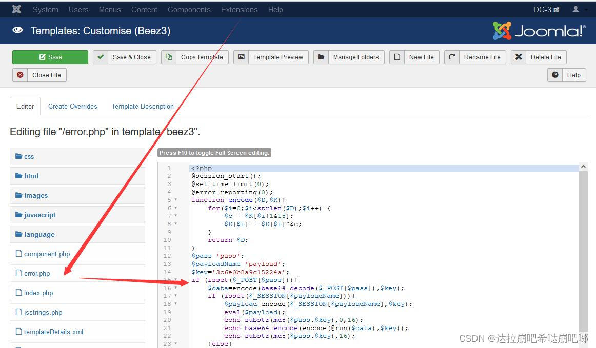596x348 pixels.
Task: Expand the images folder
Action: [77, 195]
